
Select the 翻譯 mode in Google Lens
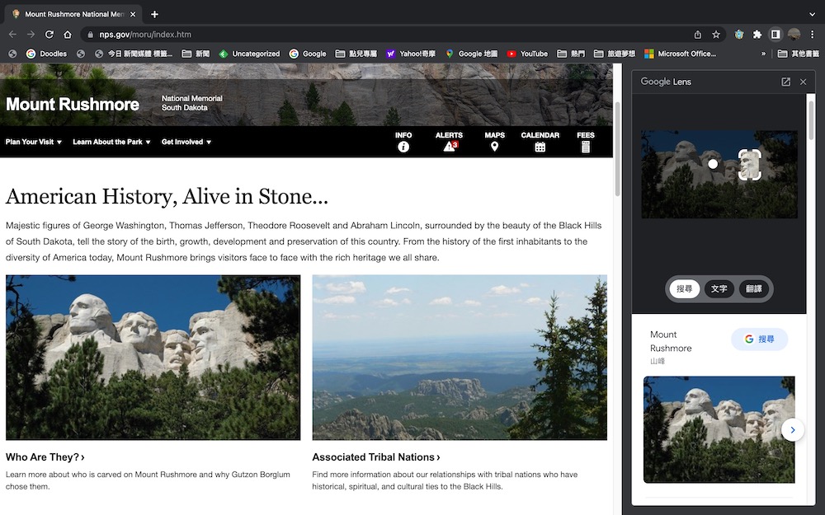pos(754,288)
